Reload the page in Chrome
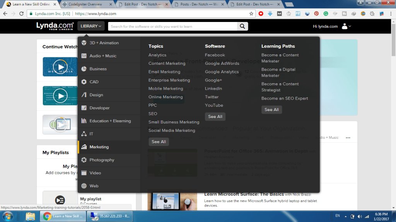The height and width of the screenshot is (222, 396). click(22, 13)
